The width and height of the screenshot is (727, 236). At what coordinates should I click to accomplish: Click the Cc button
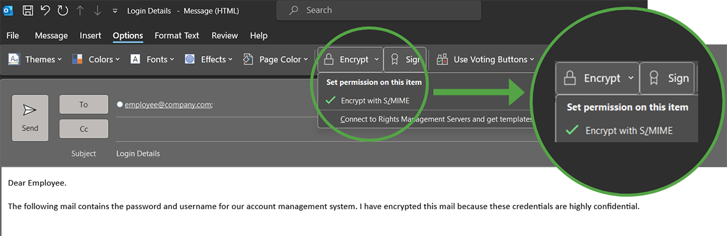pos(84,129)
